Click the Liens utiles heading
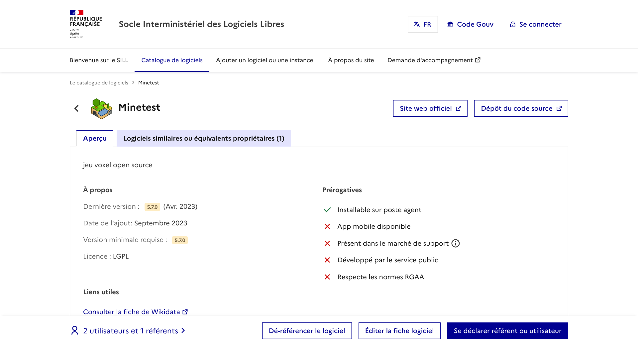 [x=101, y=292]
